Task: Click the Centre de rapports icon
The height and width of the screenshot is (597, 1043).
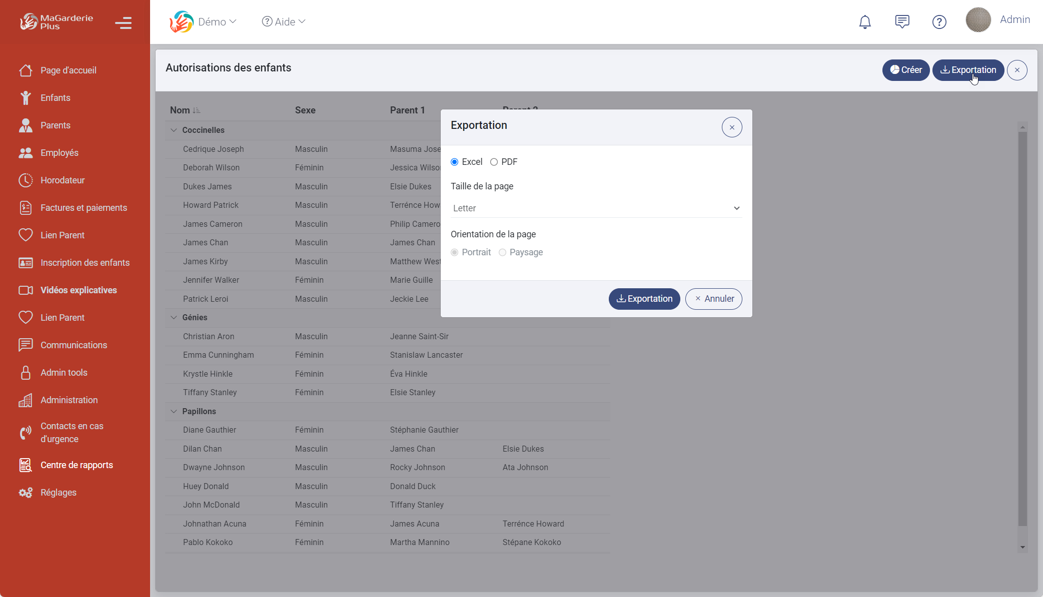Action: [26, 465]
